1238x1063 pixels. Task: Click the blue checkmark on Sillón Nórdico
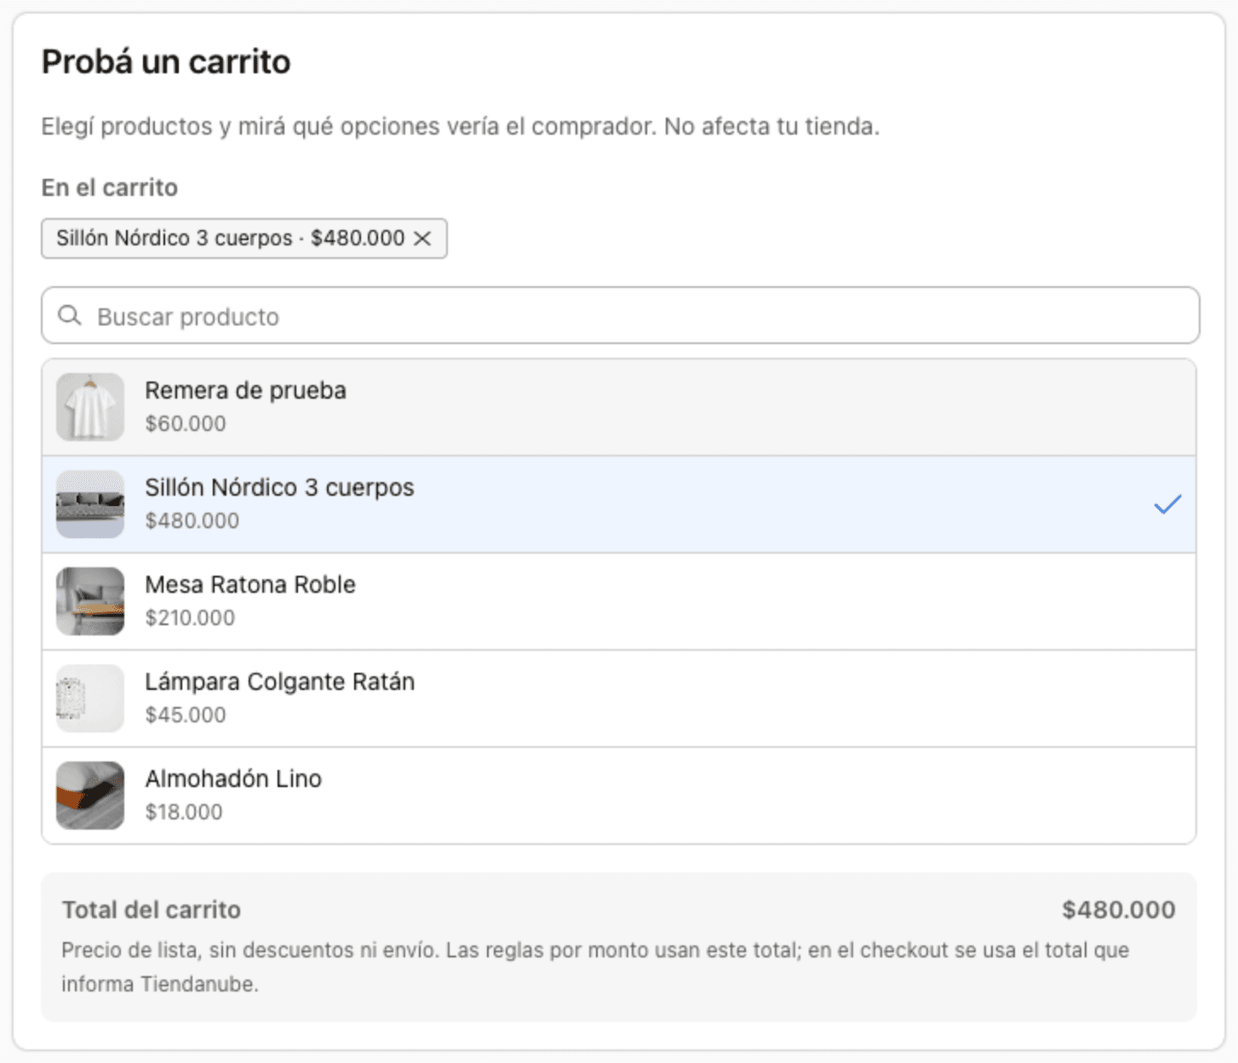tap(1167, 504)
